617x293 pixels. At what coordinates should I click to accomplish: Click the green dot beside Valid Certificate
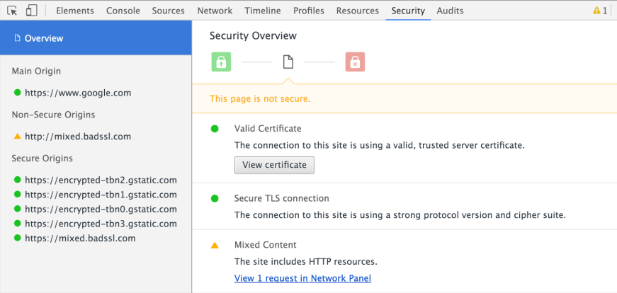[x=215, y=129]
